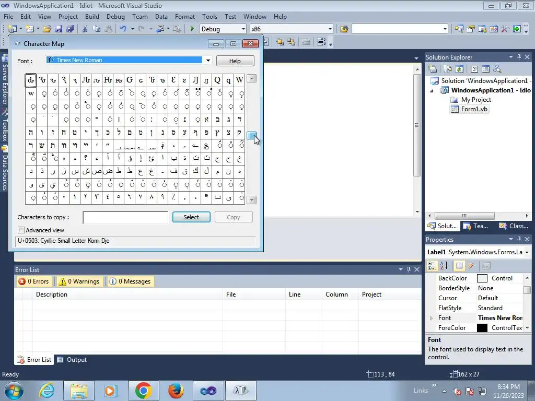The width and height of the screenshot is (535, 401).
Task: Open the Build menu
Action: 92,16
